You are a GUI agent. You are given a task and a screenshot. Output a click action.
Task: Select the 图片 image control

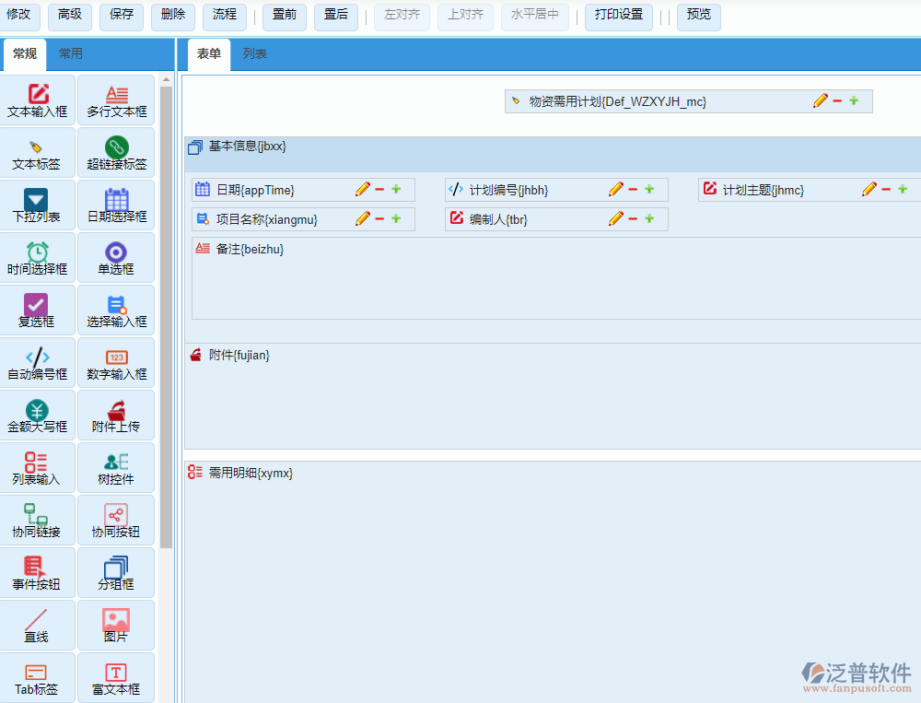click(x=116, y=625)
